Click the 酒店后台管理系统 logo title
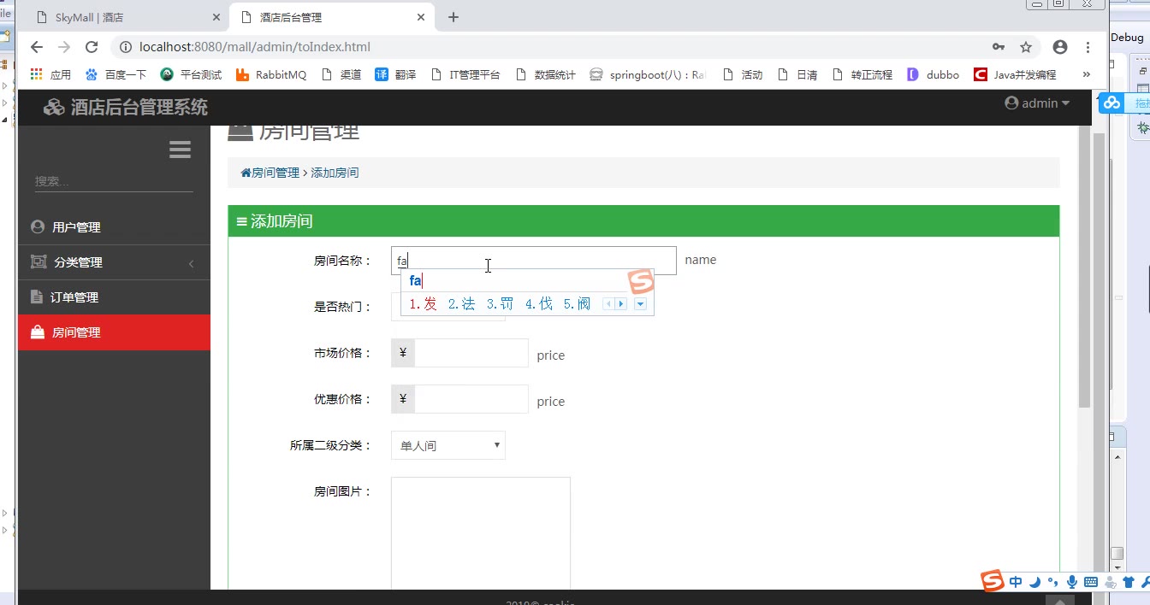The image size is (1150, 605). [126, 107]
